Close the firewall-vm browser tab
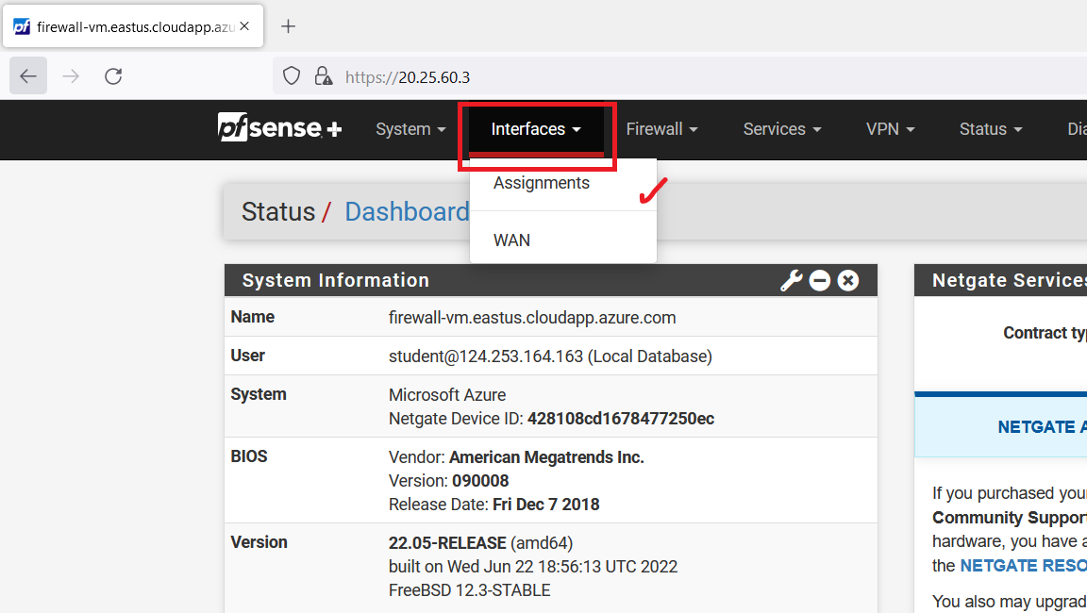Screen dimensions: 1087x613 tap(245, 26)
